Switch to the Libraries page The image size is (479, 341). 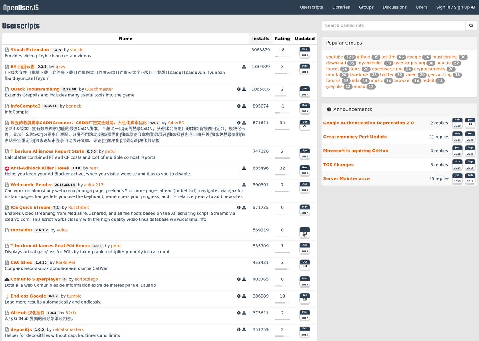pyautogui.click(x=341, y=7)
